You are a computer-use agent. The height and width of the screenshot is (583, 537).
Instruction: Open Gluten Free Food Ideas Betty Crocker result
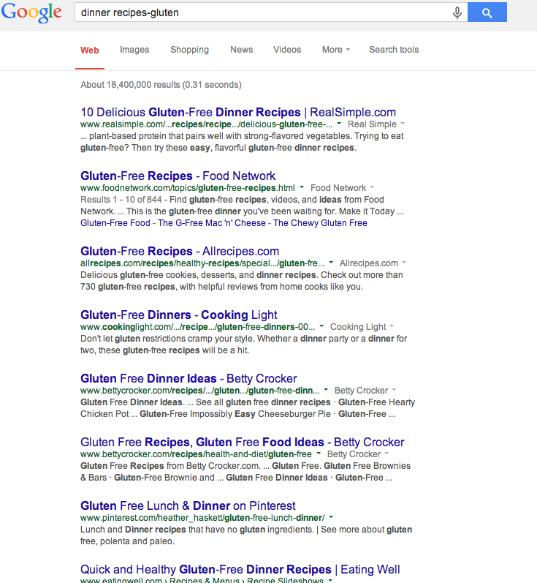click(242, 442)
